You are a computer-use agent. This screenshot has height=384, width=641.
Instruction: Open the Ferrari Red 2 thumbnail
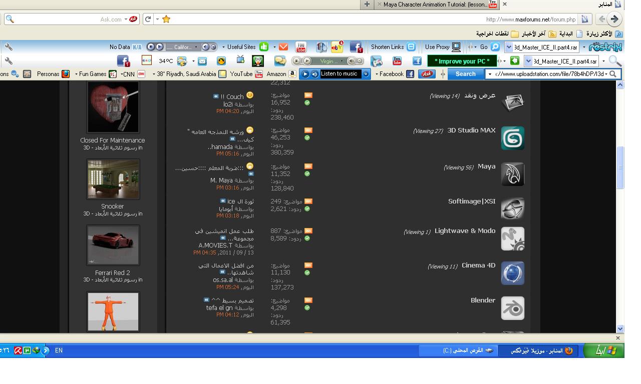(113, 245)
